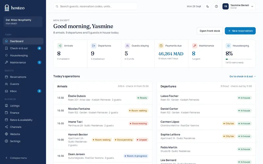Screen dimensions: 263x164
Task: Open Pablo Martín departure row
Action: pyautogui.click(x=206, y=149)
